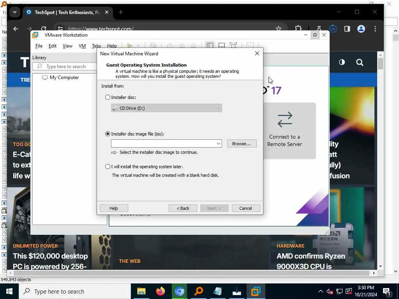Open the Chrome extensions puzzle icon

click(x=298, y=28)
